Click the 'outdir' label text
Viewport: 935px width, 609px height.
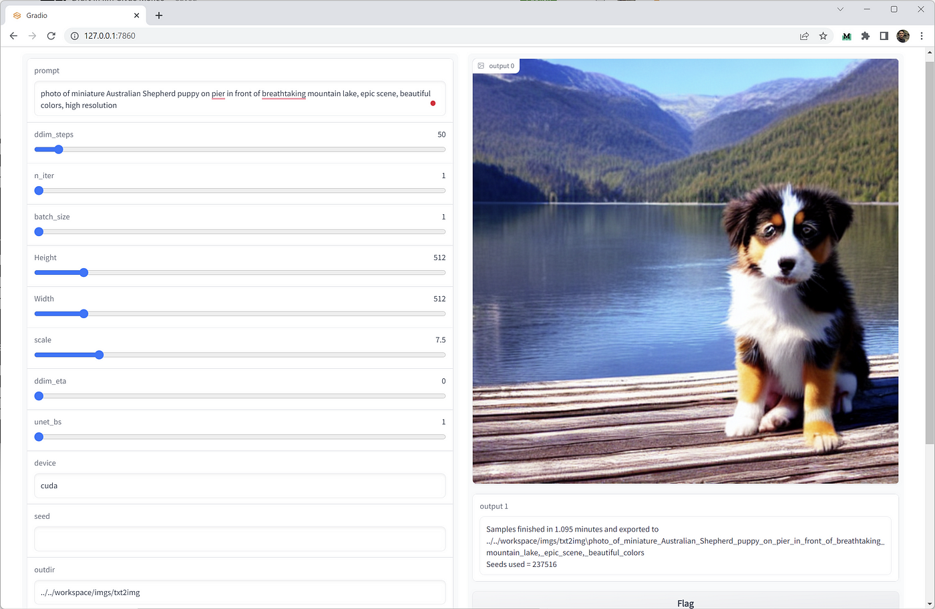pos(45,570)
